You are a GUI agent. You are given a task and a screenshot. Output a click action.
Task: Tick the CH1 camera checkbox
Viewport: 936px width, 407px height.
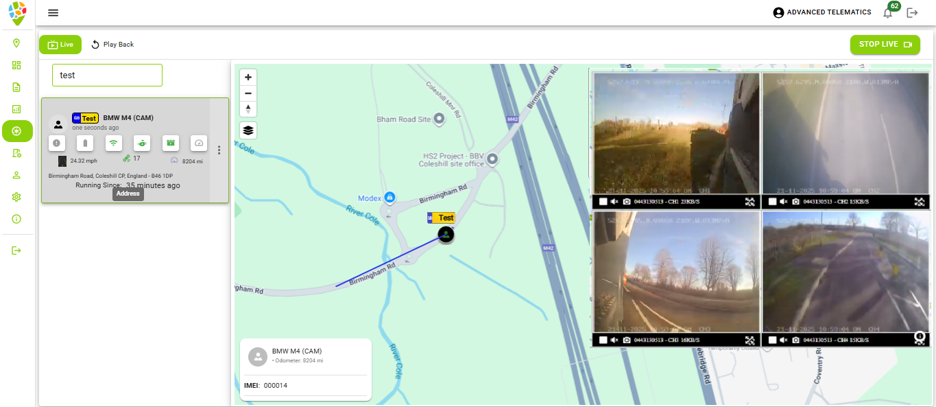click(x=603, y=202)
